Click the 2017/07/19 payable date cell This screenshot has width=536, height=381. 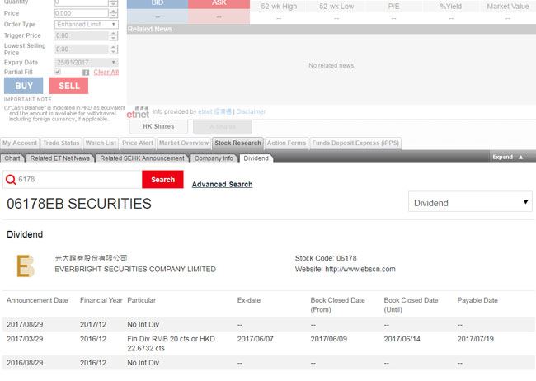(476, 339)
